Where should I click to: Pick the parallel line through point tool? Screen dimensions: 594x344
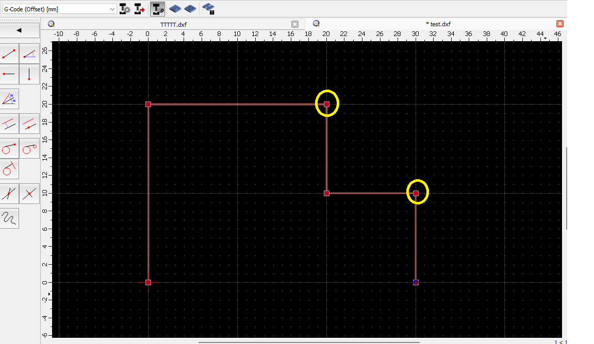point(29,124)
